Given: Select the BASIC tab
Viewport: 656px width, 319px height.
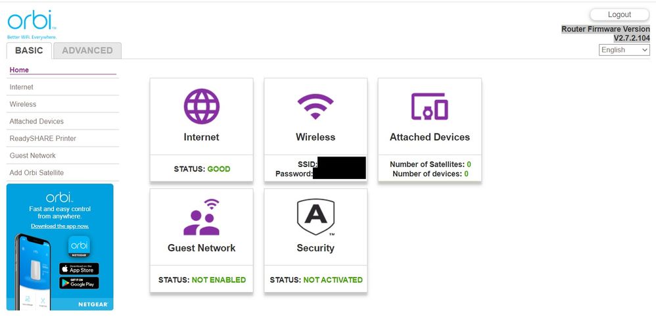Looking at the screenshot, I should 29,51.
